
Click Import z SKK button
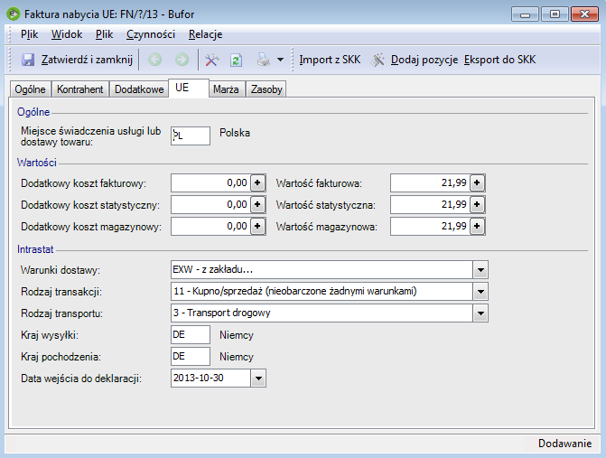[330, 60]
